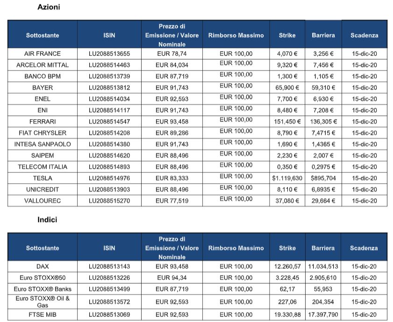Click FERRARI strike 151,450 €
Viewport: 393px width, 322px height.
pos(287,122)
